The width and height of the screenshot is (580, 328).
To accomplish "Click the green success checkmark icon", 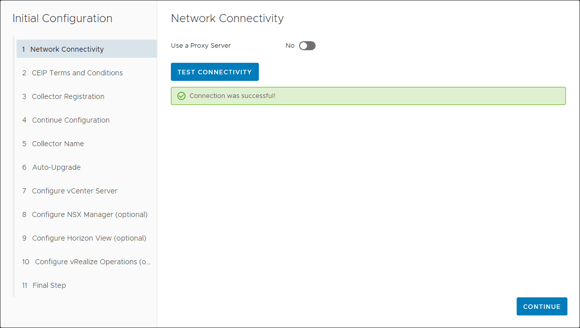I will [x=181, y=96].
